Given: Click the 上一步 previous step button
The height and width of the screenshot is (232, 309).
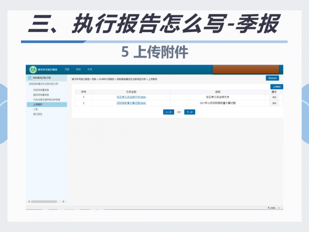Looking at the screenshot, I should [x=168, y=112].
